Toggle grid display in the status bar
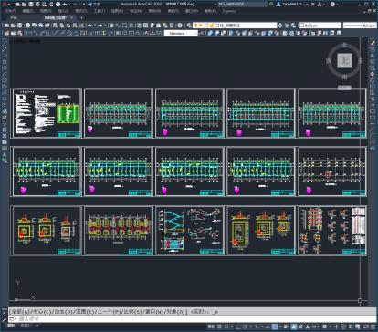The height and width of the screenshot is (332, 378). [219, 327]
